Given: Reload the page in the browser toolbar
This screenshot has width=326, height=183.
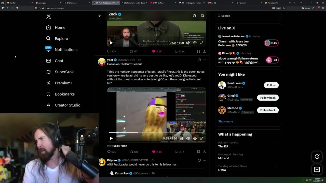Looking at the screenshot, I should tap(17, 8).
